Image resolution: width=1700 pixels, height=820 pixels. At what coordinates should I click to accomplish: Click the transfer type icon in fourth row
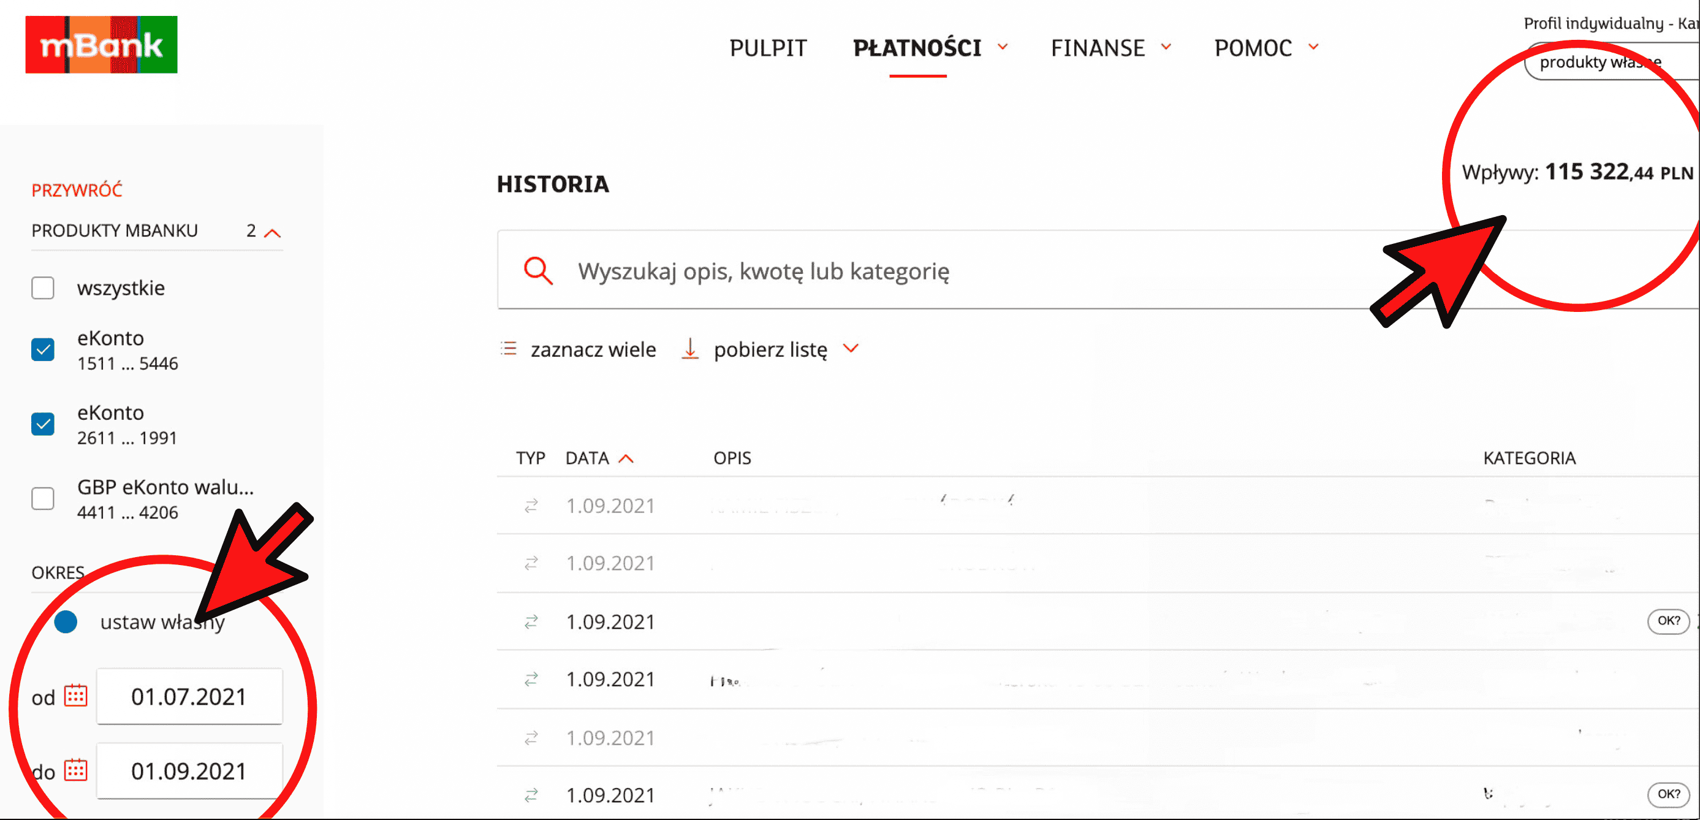[x=531, y=678]
